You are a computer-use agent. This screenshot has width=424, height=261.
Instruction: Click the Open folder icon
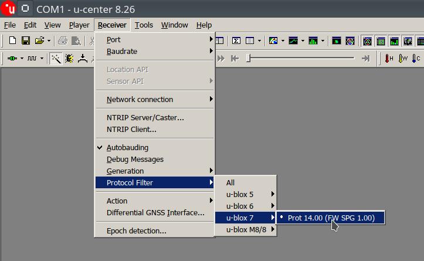[39, 41]
